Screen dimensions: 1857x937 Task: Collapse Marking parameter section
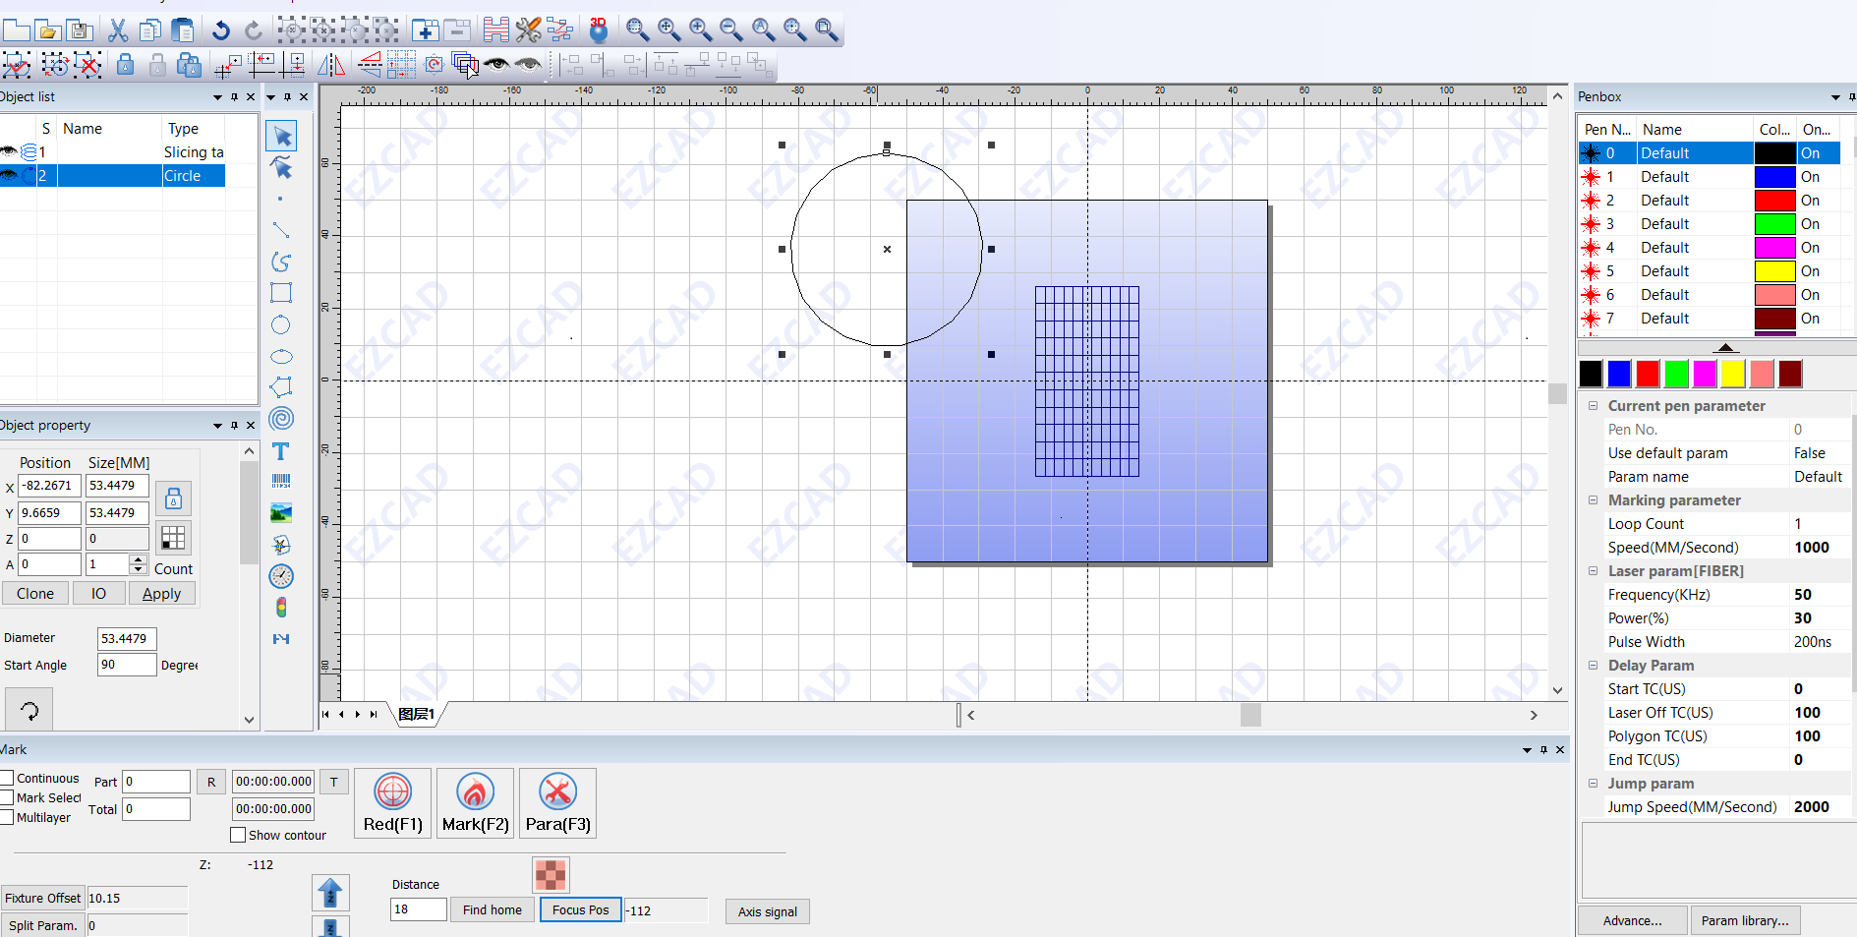(x=1593, y=499)
